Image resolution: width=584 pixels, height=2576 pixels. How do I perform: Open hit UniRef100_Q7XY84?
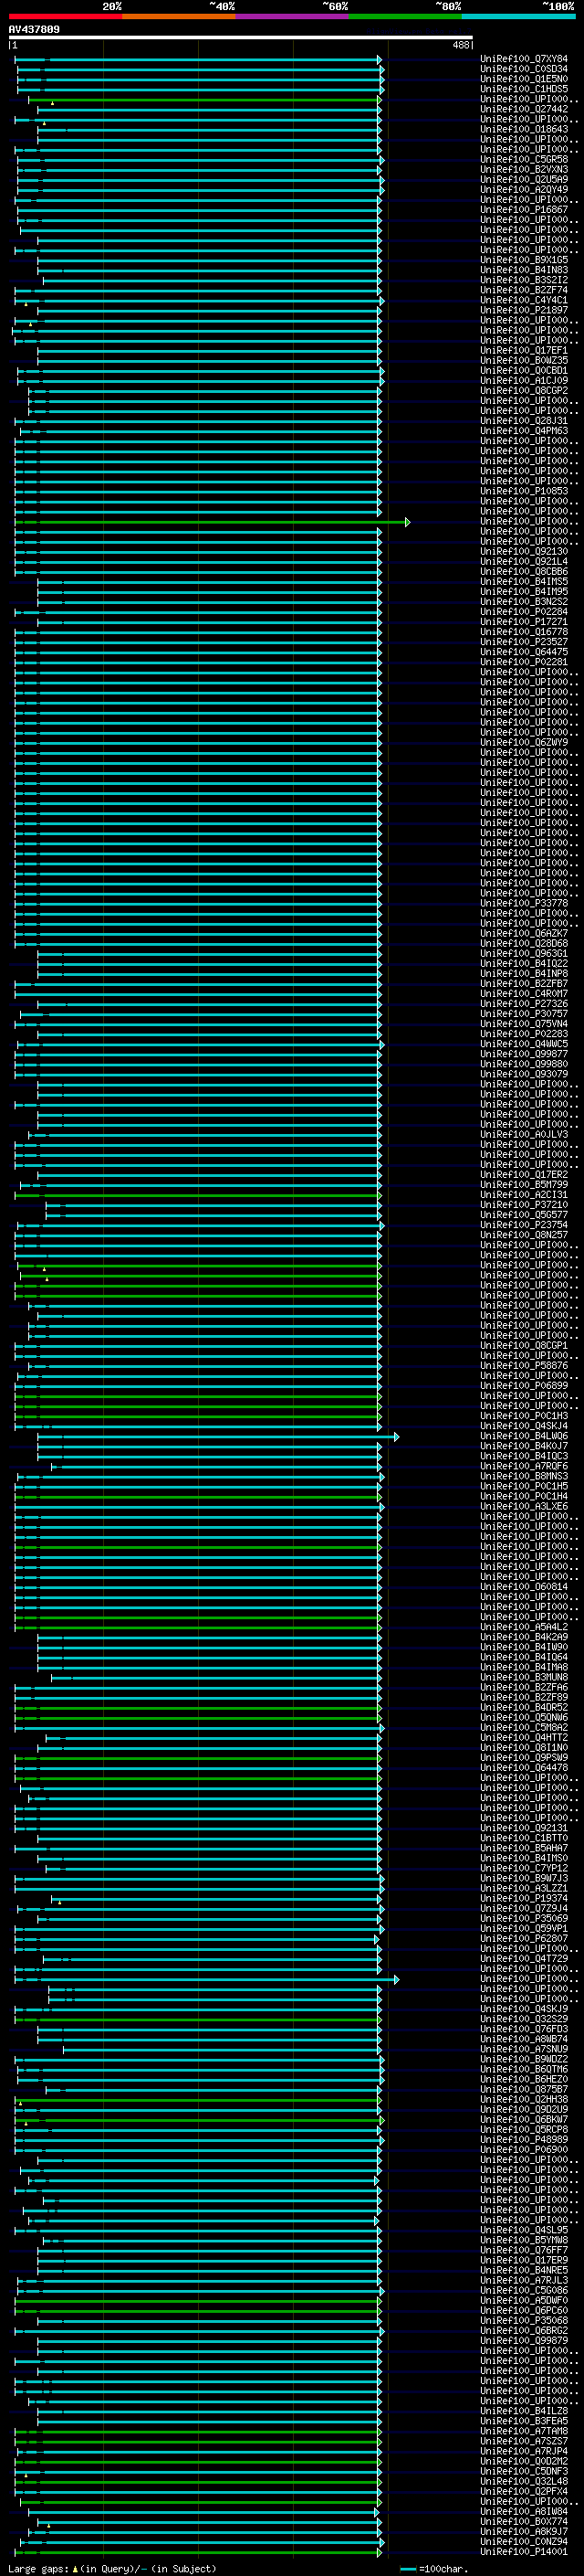[524, 59]
